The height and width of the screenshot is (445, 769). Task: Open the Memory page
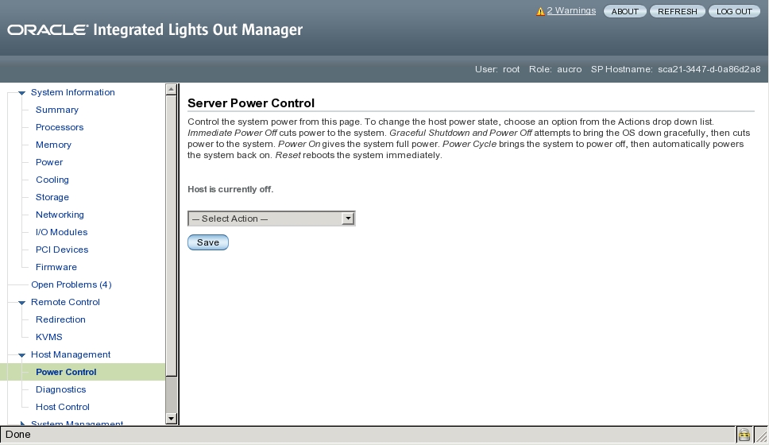coord(53,145)
